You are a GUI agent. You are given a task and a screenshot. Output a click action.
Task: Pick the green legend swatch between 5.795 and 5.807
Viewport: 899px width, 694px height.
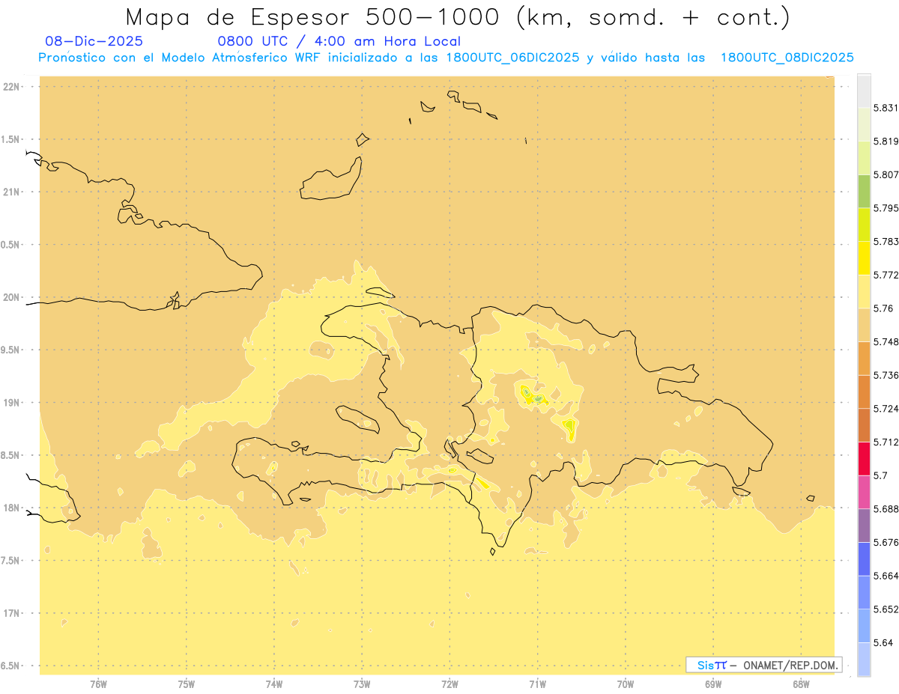point(864,191)
